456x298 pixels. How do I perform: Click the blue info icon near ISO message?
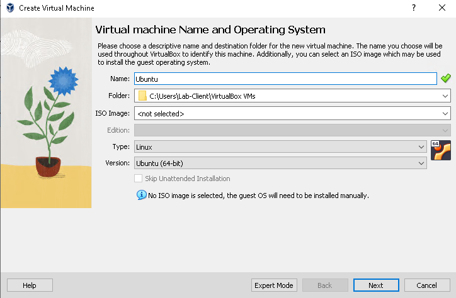point(141,195)
